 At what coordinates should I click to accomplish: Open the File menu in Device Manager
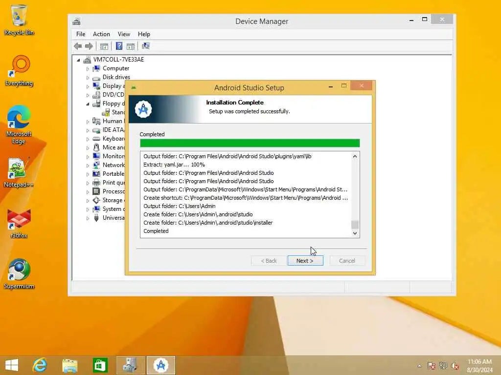coord(81,34)
